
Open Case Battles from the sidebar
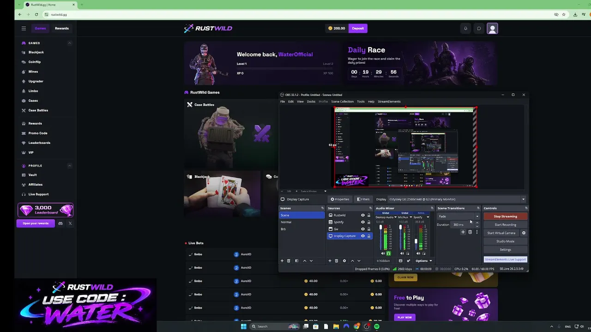click(38, 110)
